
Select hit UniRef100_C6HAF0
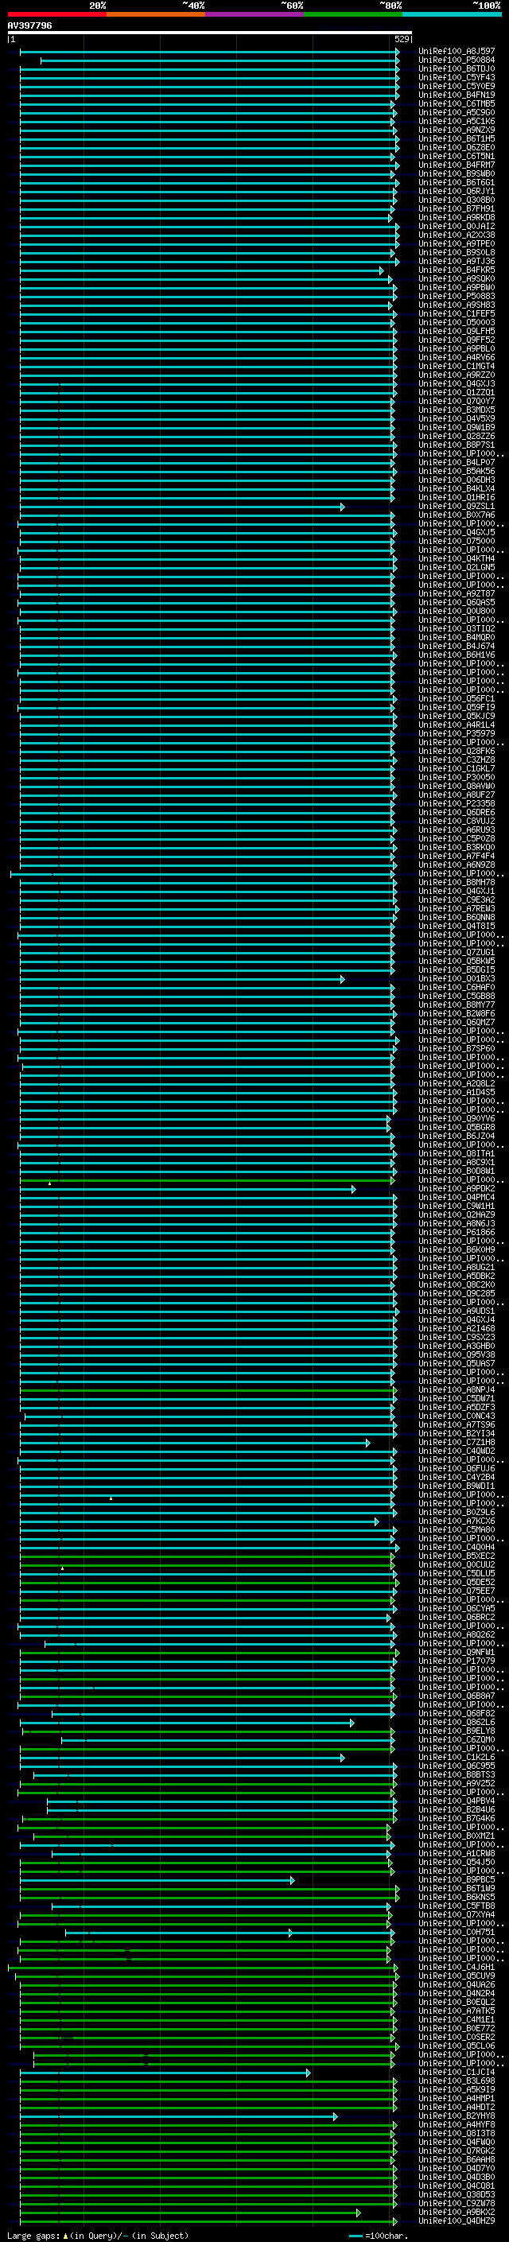coord(457,988)
